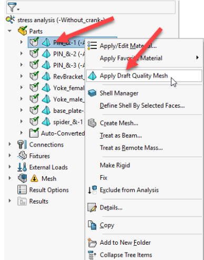204x260 pixels.
Task: Click the Copy icon
Action: tap(92, 225)
